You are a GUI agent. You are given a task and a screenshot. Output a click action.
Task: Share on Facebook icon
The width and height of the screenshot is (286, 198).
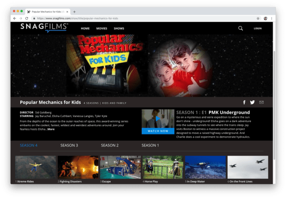tap(244, 102)
